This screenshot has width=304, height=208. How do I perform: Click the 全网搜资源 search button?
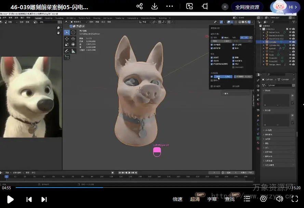[x=247, y=7]
